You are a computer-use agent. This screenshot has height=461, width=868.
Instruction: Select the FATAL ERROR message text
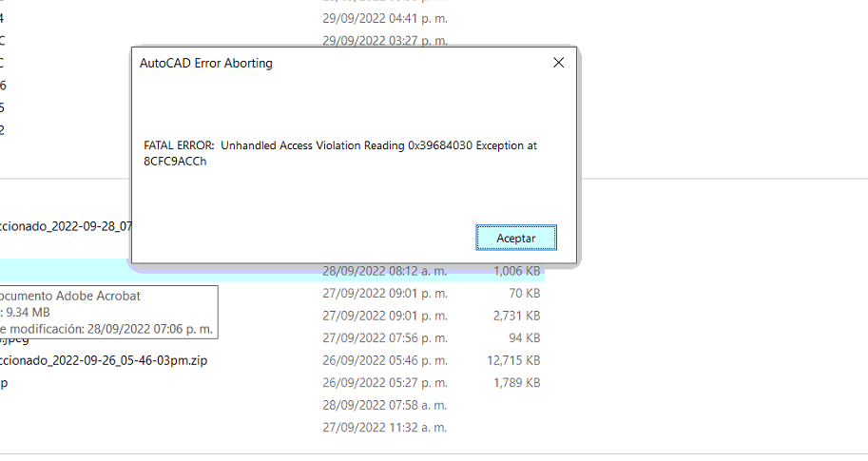pos(340,153)
